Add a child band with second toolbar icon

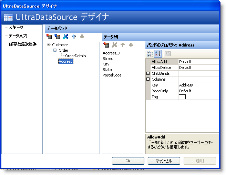(57, 37)
